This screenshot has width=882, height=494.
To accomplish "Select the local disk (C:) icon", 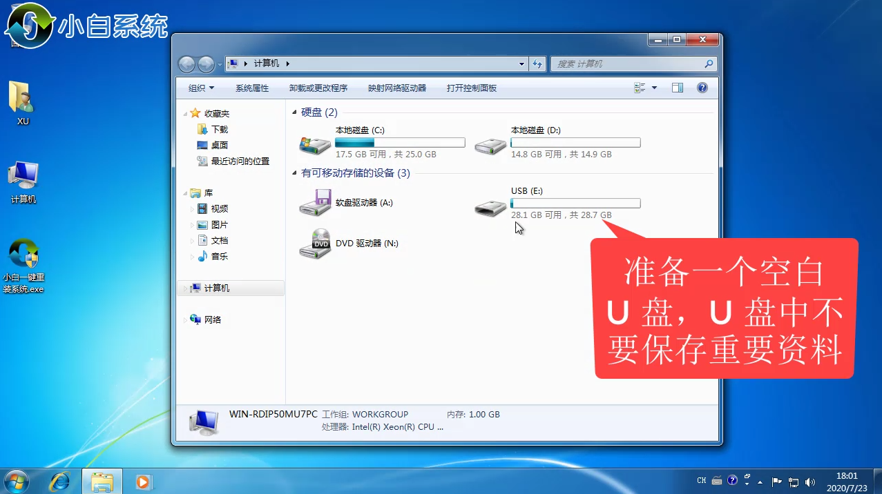I will coord(315,145).
